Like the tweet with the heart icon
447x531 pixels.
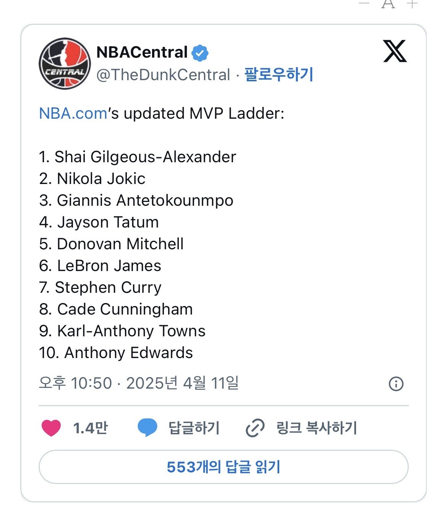[51, 428]
